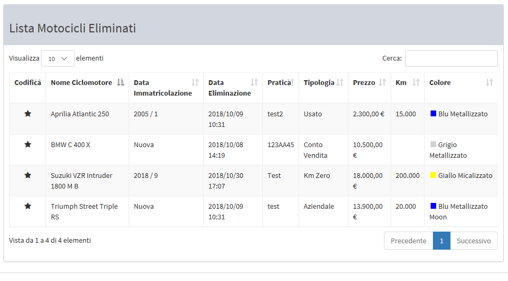Click sort arrows in Colore column header

[x=489, y=82]
